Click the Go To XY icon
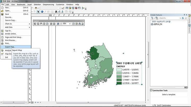Image resolution: width=191 pixels, height=107 pixels. 62,12
